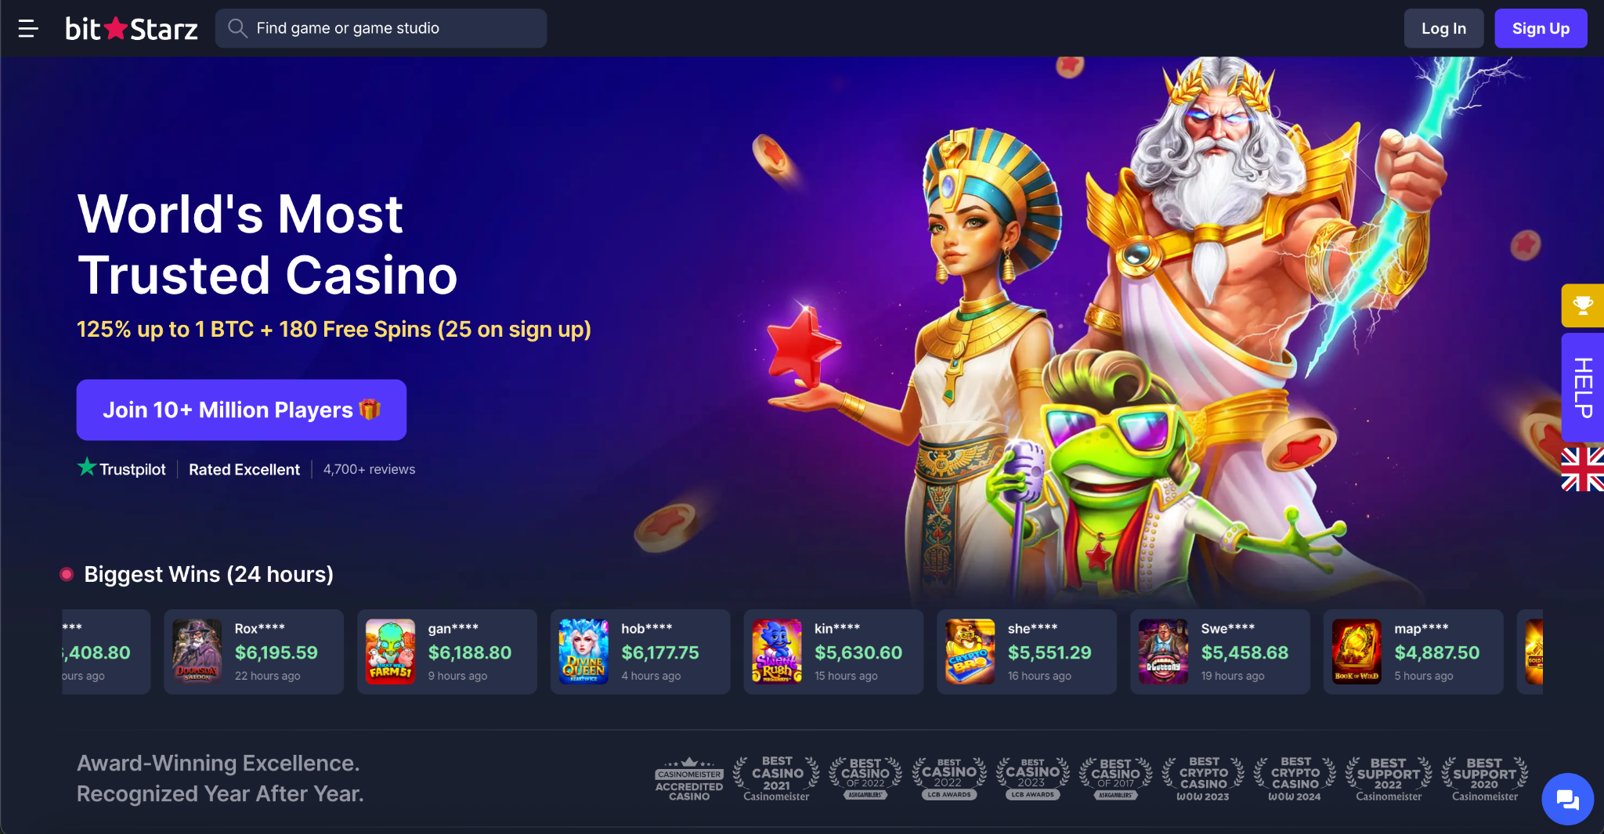Image resolution: width=1604 pixels, height=834 pixels.
Task: Open the HELP side tab
Action: pyautogui.click(x=1582, y=388)
